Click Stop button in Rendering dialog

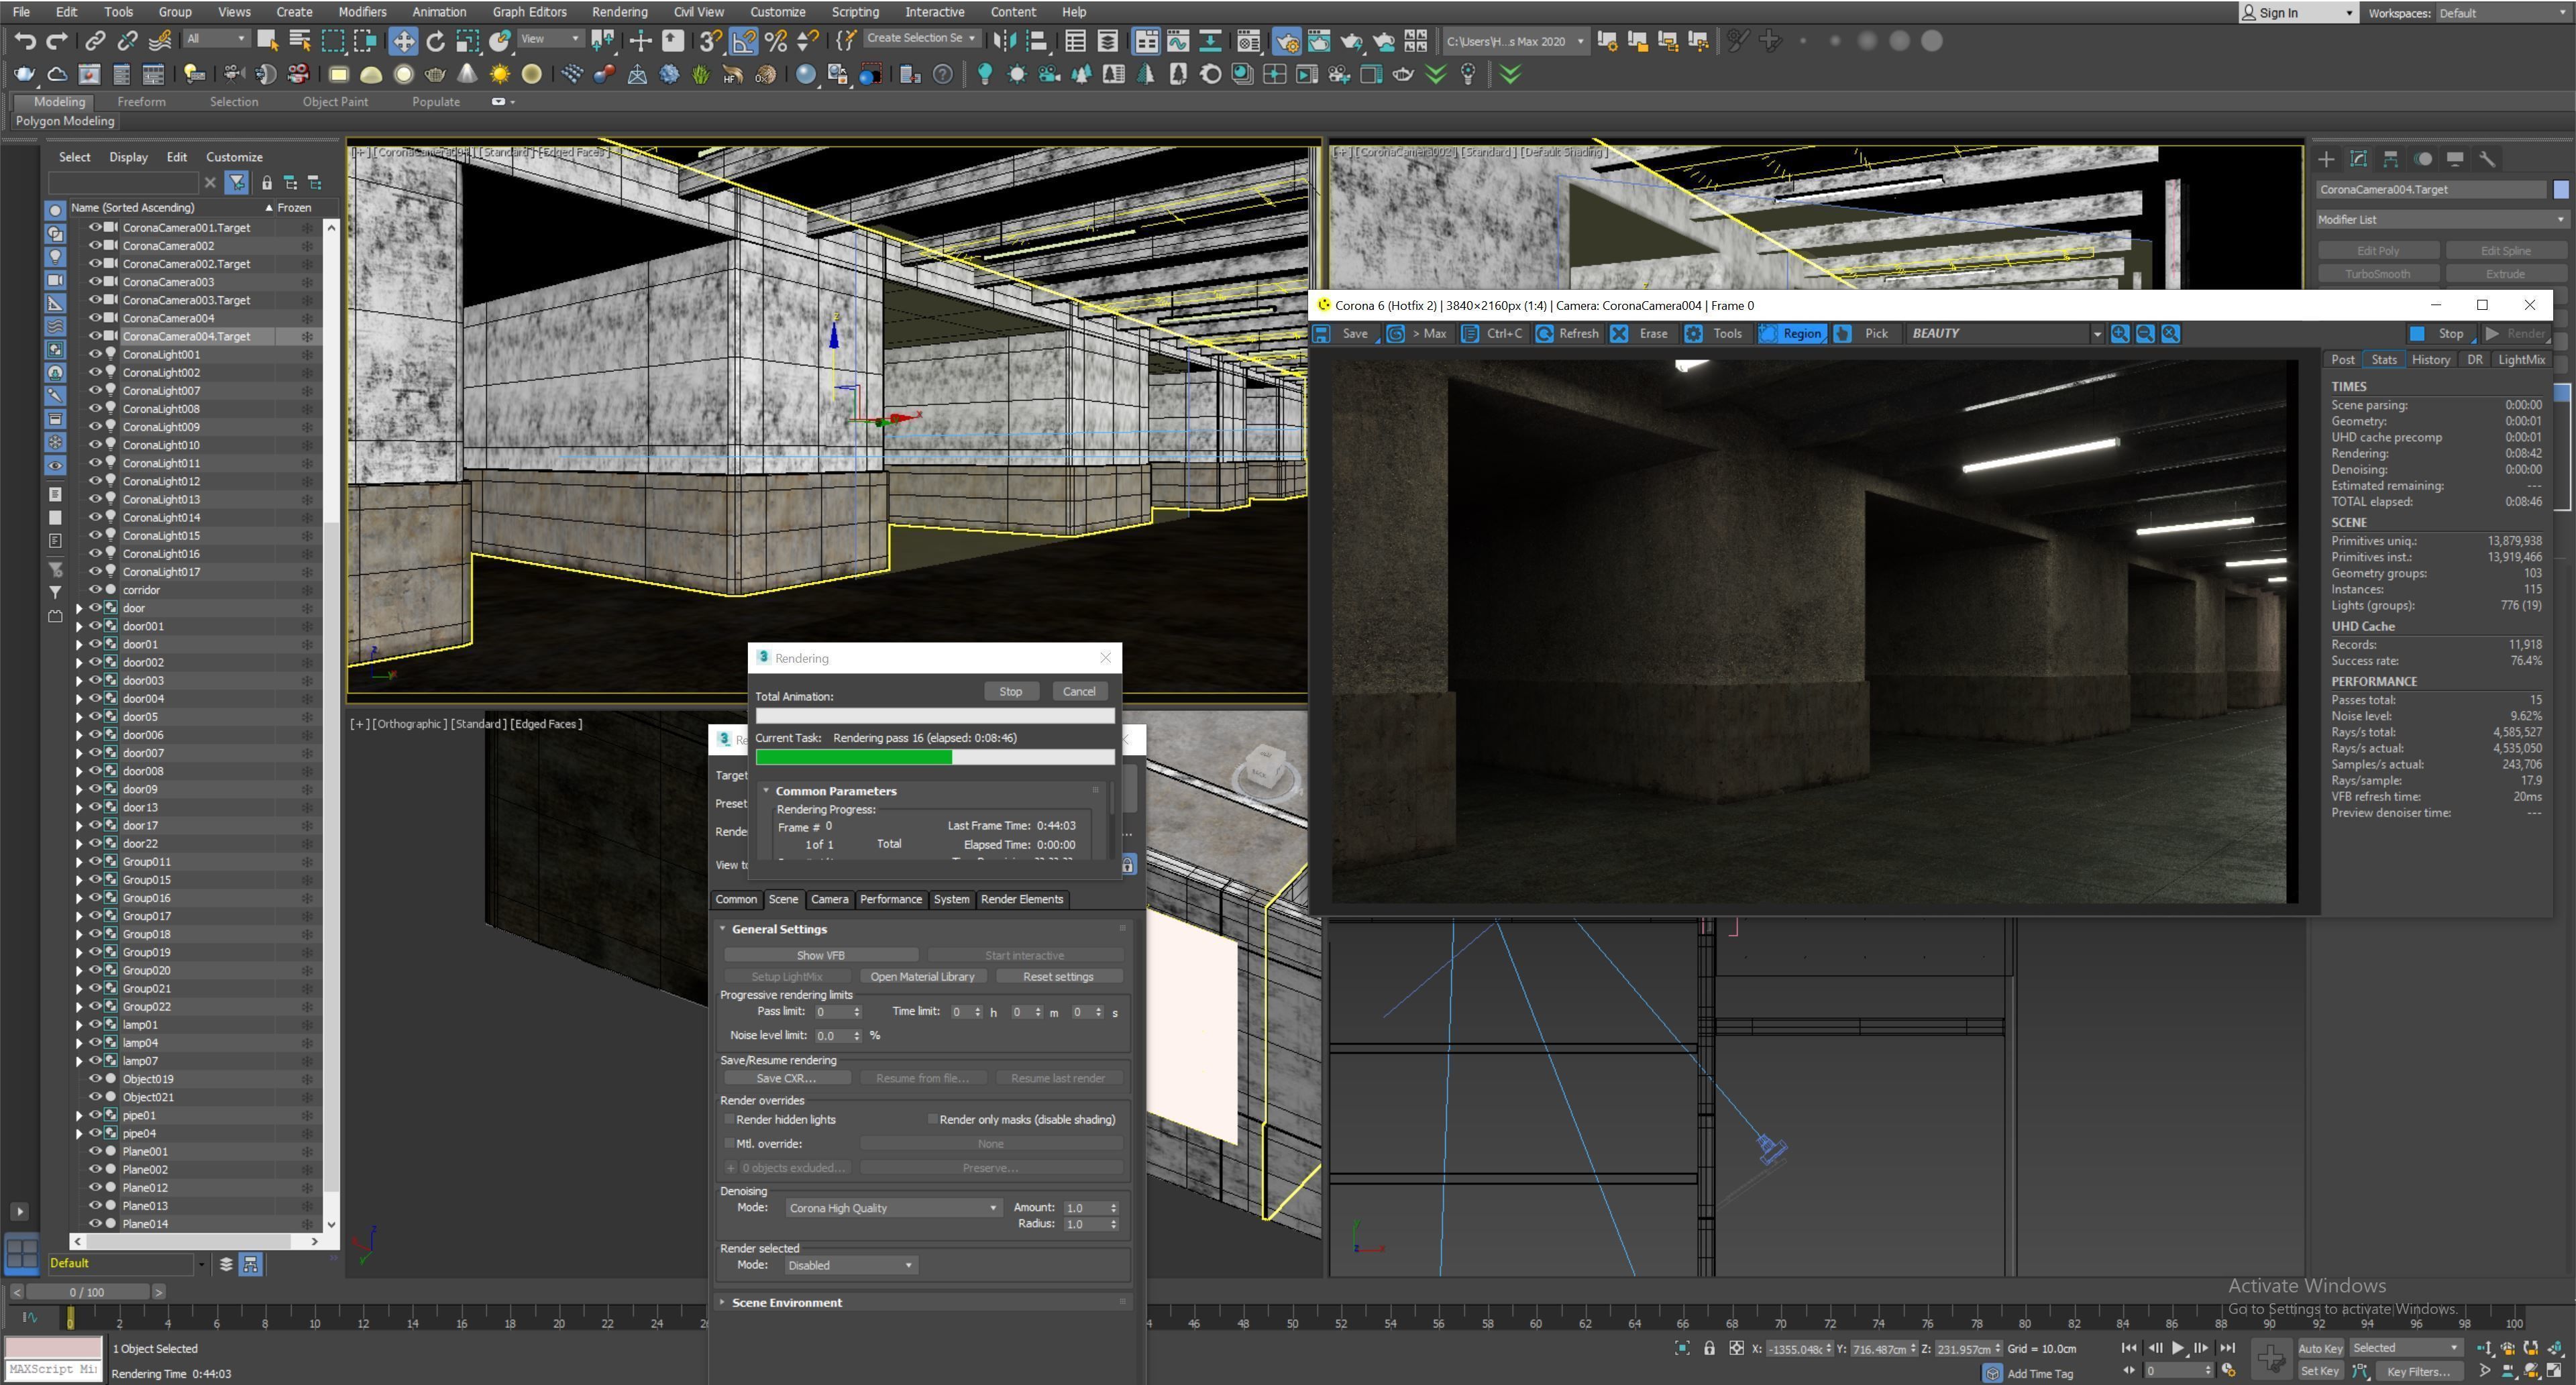coord(1010,691)
